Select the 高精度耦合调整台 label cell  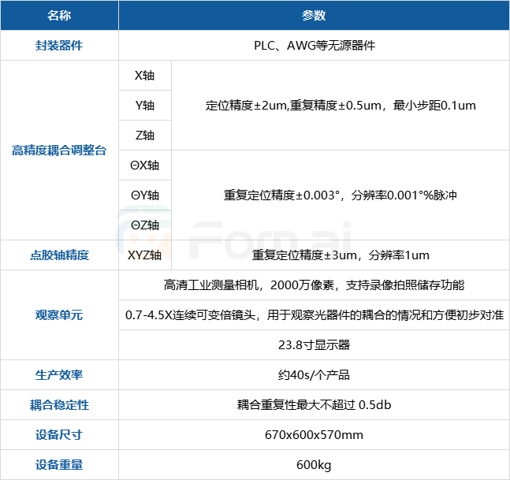coord(59,150)
